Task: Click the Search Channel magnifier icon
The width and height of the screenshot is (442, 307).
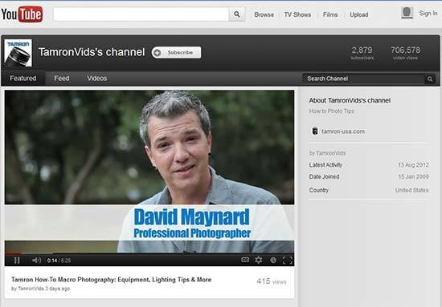Action: [x=430, y=79]
